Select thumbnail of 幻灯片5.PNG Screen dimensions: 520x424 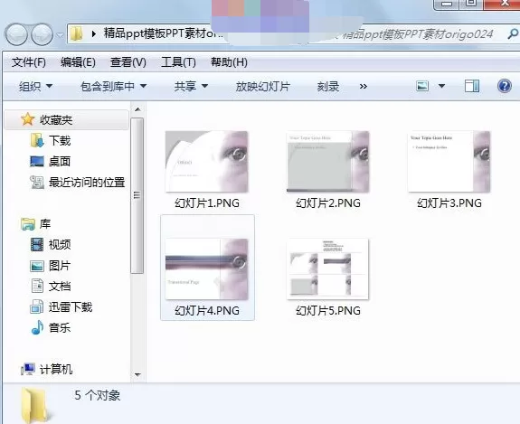[328, 269]
